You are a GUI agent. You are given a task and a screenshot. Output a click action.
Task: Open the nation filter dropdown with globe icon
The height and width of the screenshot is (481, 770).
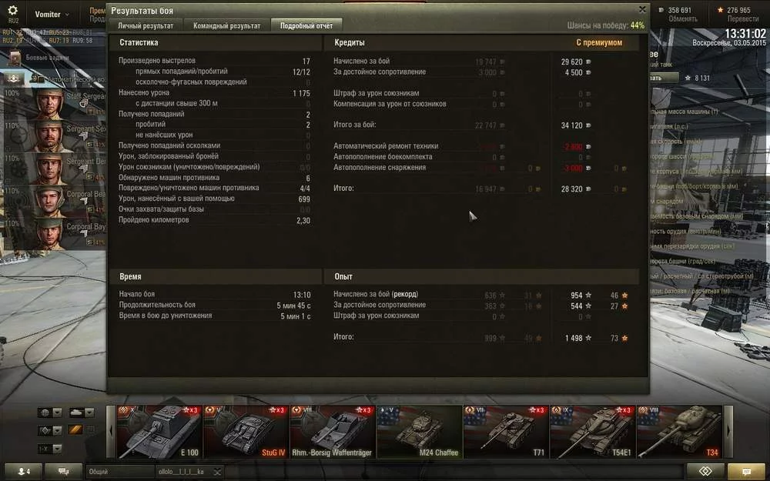(x=50, y=413)
